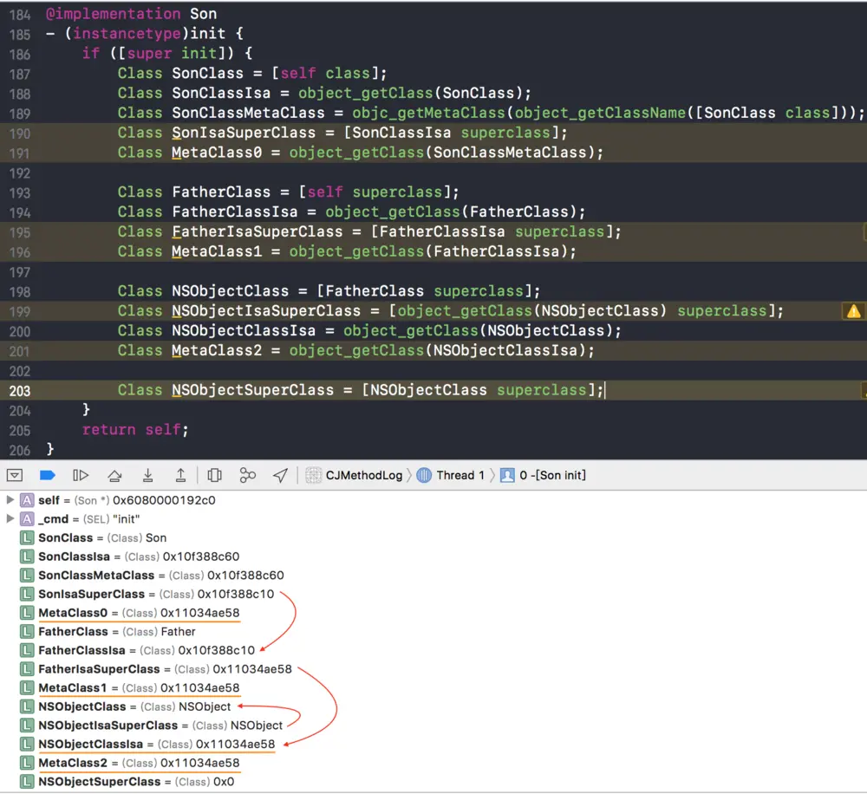The height and width of the screenshot is (794, 867).
Task: Select SonIsaSuperClass variable row
Action: click(x=147, y=594)
